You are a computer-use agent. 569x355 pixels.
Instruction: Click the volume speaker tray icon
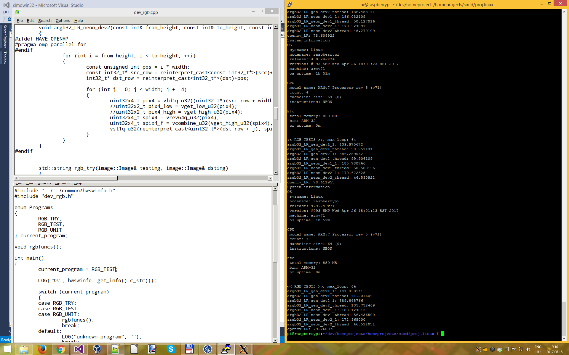(528, 349)
